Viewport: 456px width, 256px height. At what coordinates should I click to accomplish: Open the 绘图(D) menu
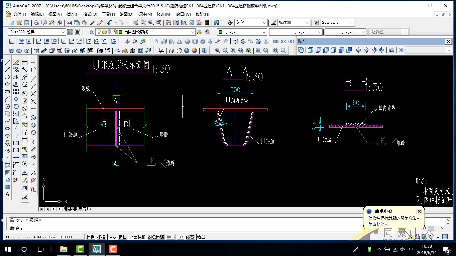coord(126,14)
